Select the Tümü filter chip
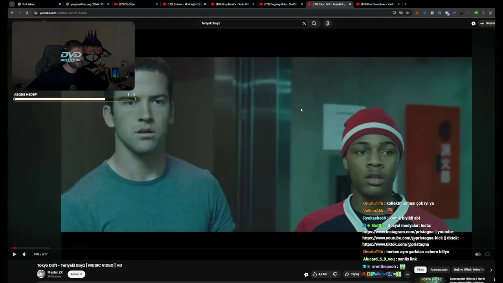 tap(420, 270)
